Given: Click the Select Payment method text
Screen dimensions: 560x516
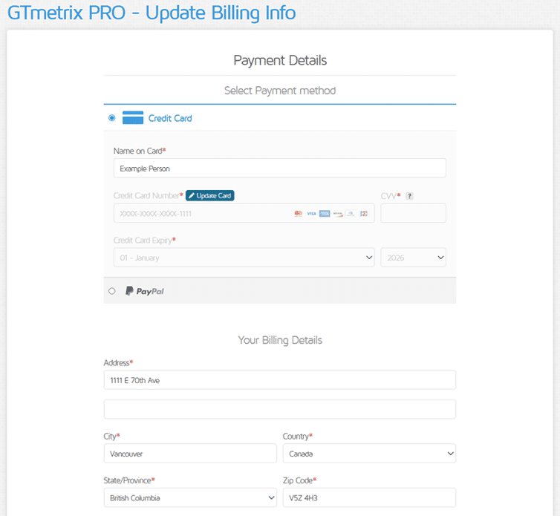Looking at the screenshot, I should click(x=280, y=91).
